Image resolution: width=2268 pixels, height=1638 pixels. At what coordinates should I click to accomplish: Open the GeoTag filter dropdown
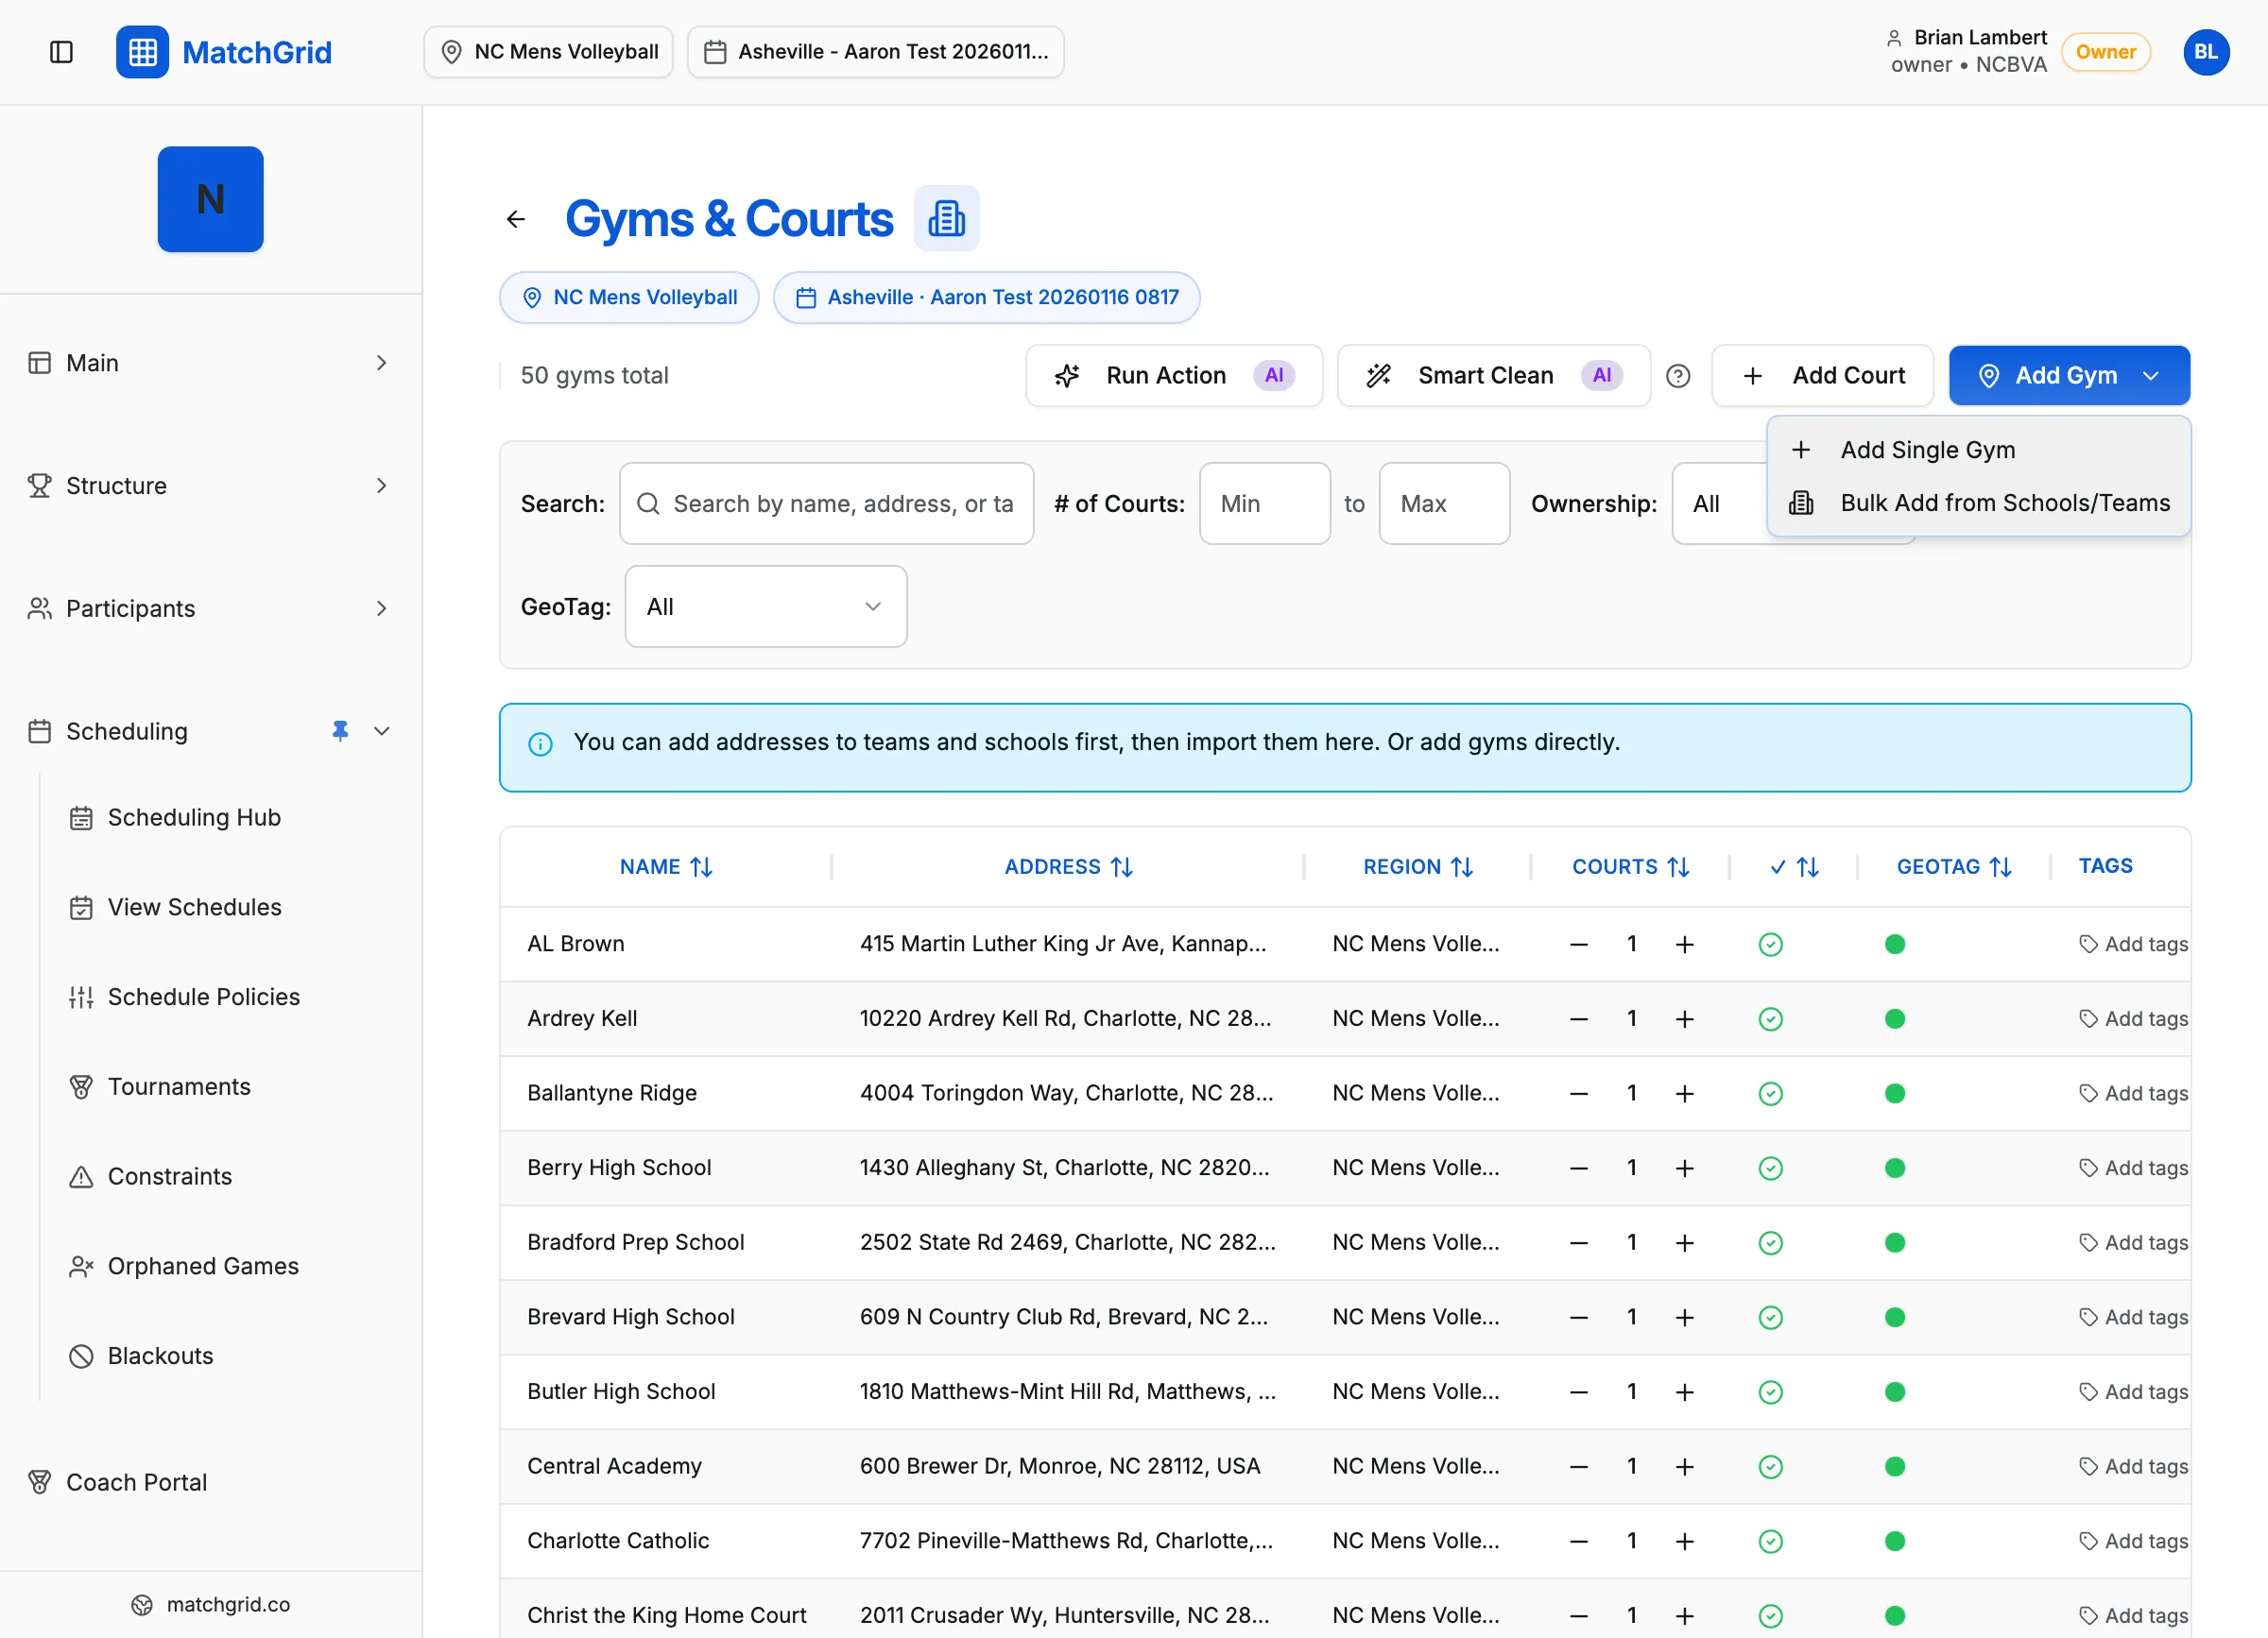coord(765,606)
